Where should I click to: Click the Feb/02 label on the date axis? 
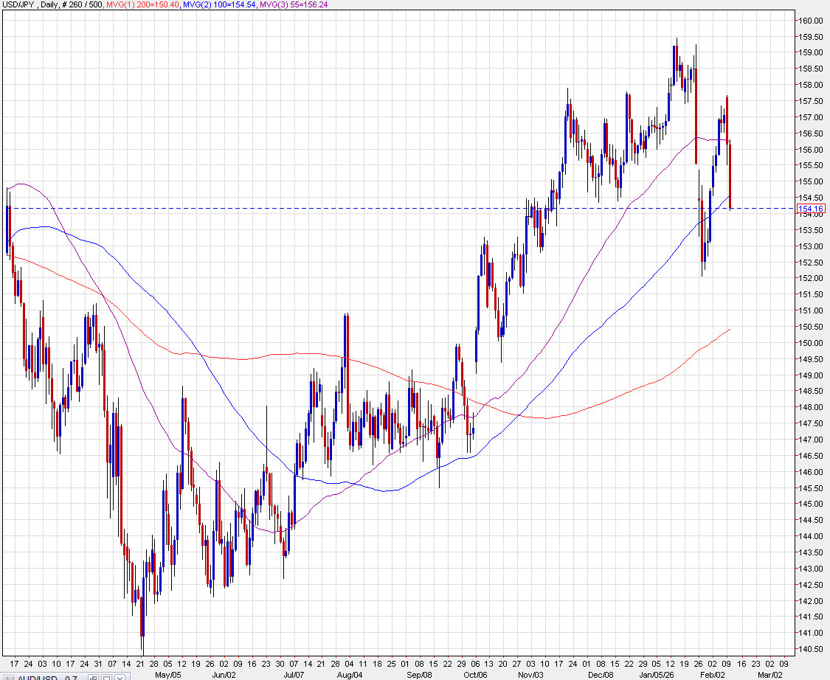[x=713, y=674]
